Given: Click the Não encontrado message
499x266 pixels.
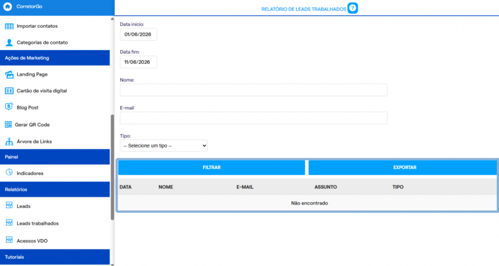Looking at the screenshot, I should click(x=310, y=203).
